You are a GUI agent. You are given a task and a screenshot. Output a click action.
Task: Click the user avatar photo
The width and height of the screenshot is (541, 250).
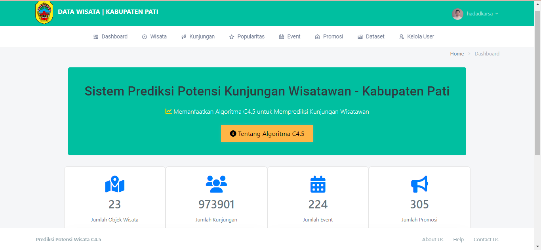point(457,14)
